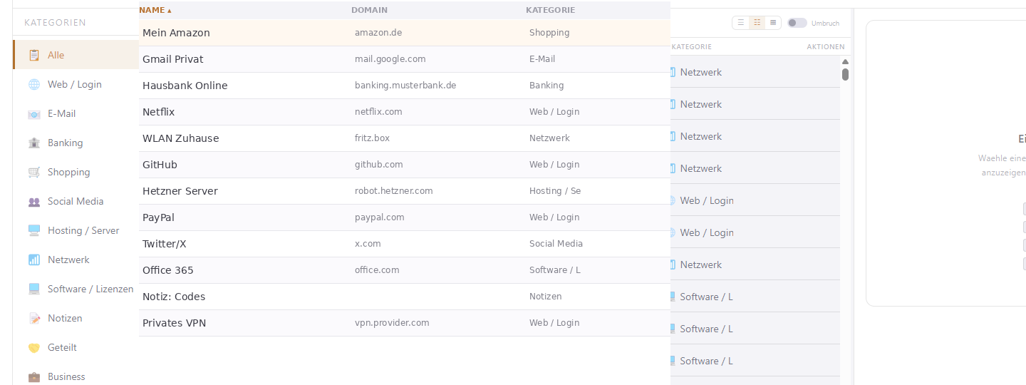Sort by the Domain column header

tap(369, 10)
